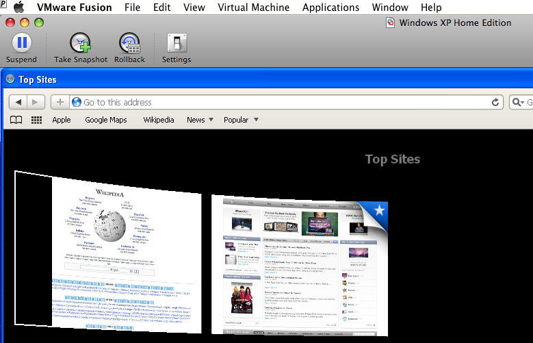Open the Help menu
The width and height of the screenshot is (533, 343).
pyautogui.click(x=431, y=7)
